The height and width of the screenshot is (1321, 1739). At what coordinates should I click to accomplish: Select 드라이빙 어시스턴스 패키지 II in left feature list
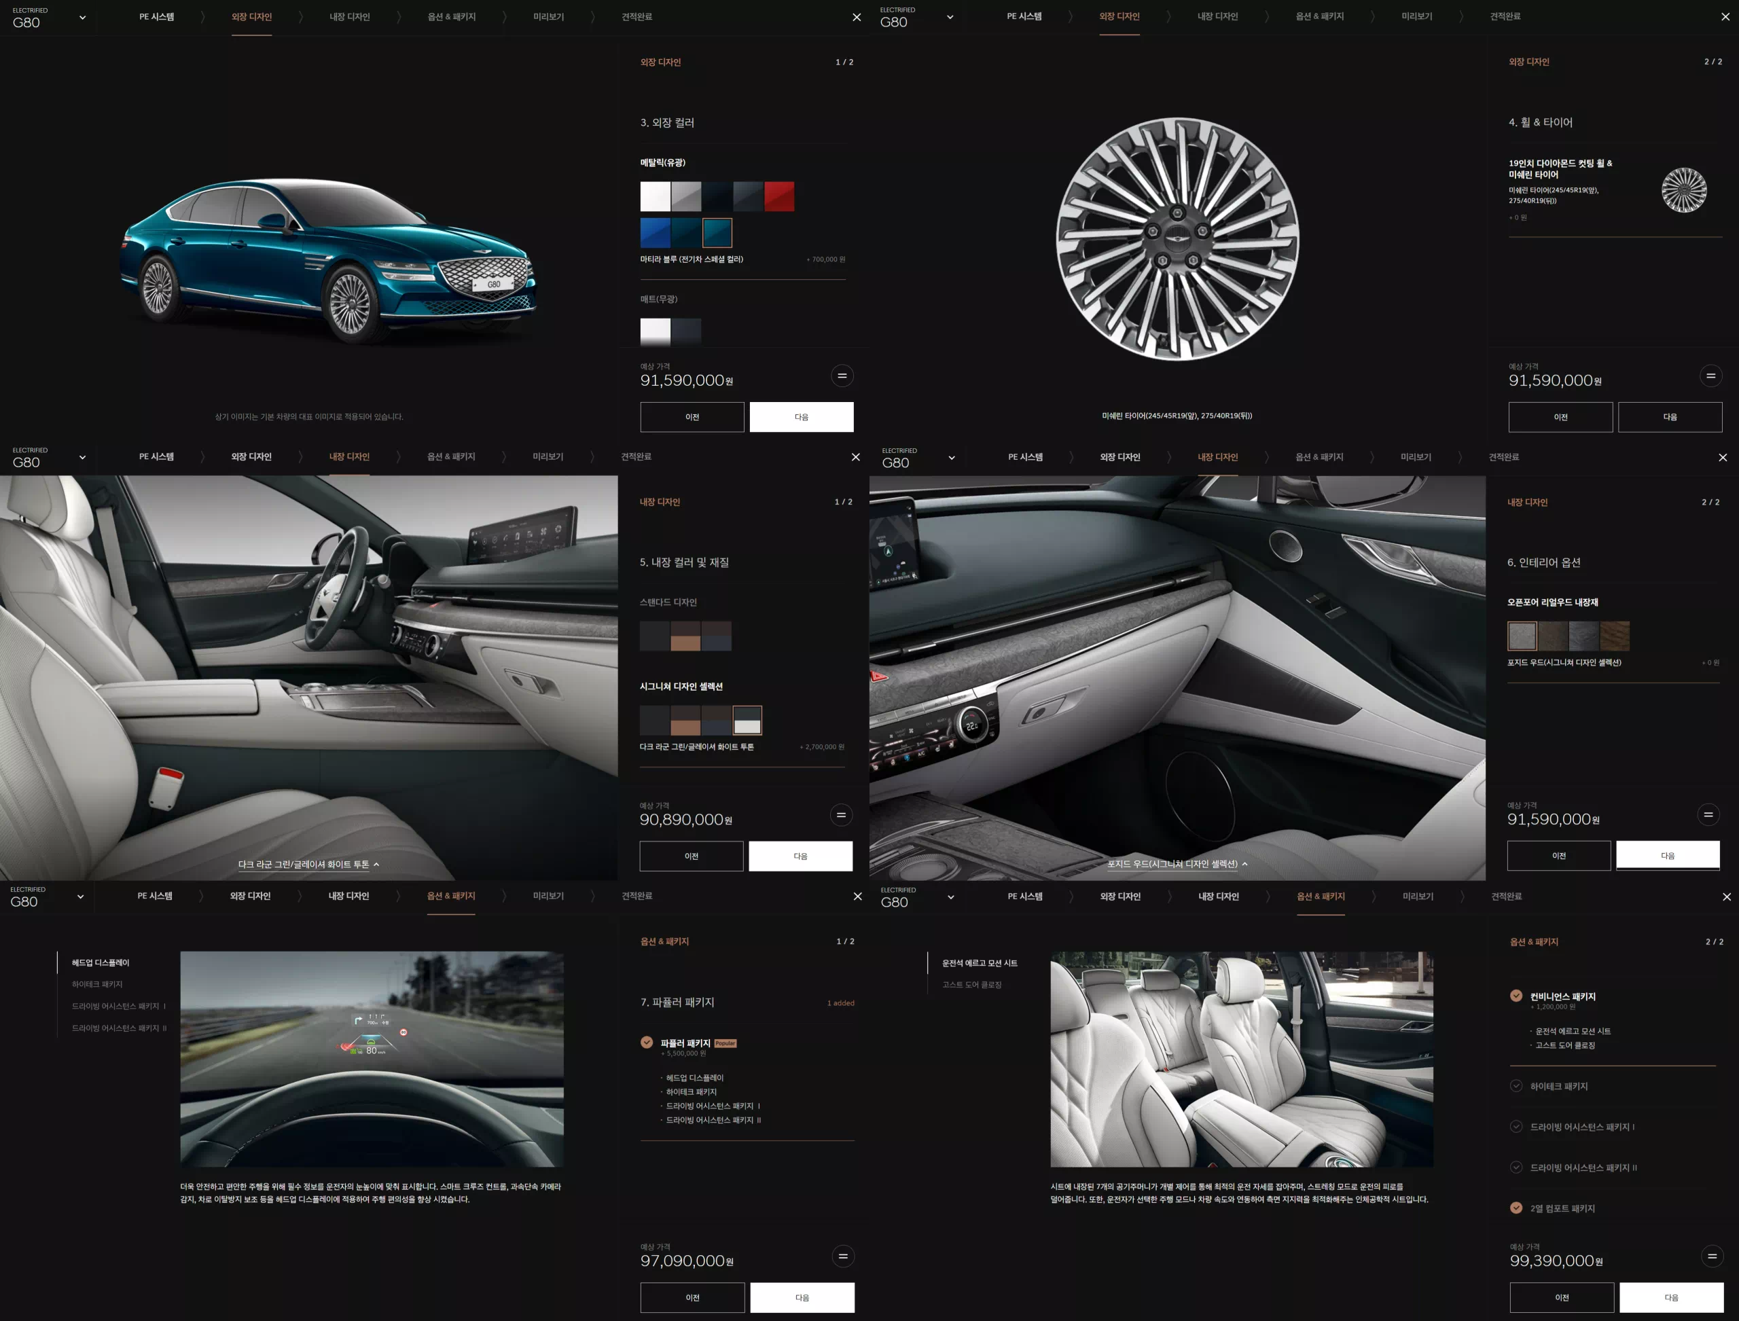tap(119, 1028)
